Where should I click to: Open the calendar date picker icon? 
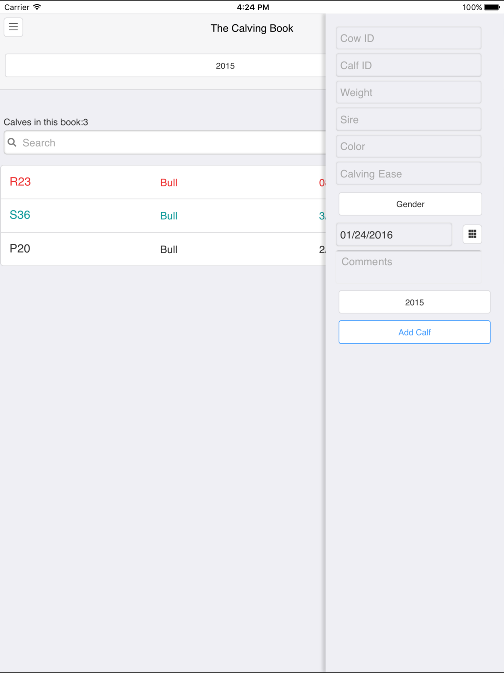(x=472, y=234)
